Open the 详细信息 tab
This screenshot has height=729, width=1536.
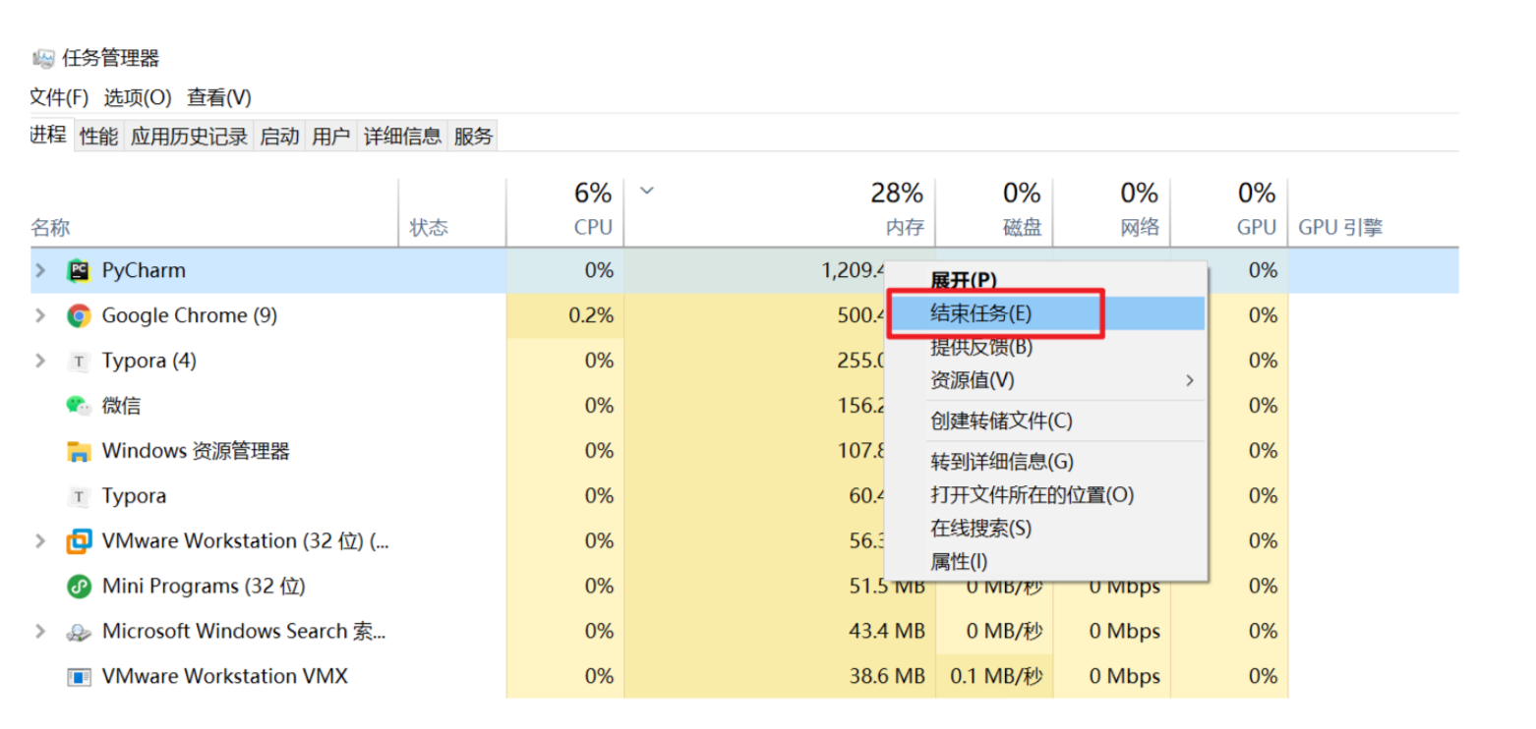[403, 137]
